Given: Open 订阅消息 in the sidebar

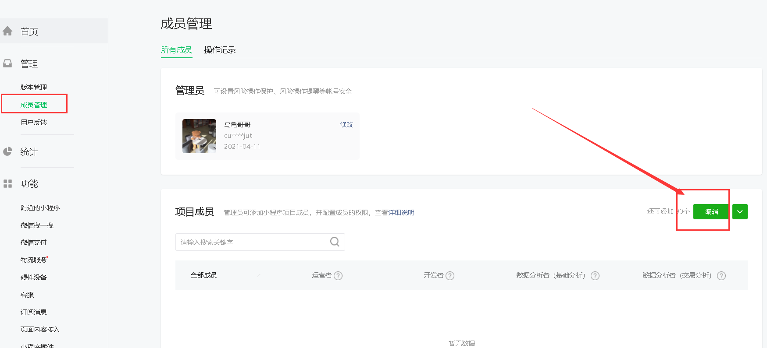Looking at the screenshot, I should [34, 312].
